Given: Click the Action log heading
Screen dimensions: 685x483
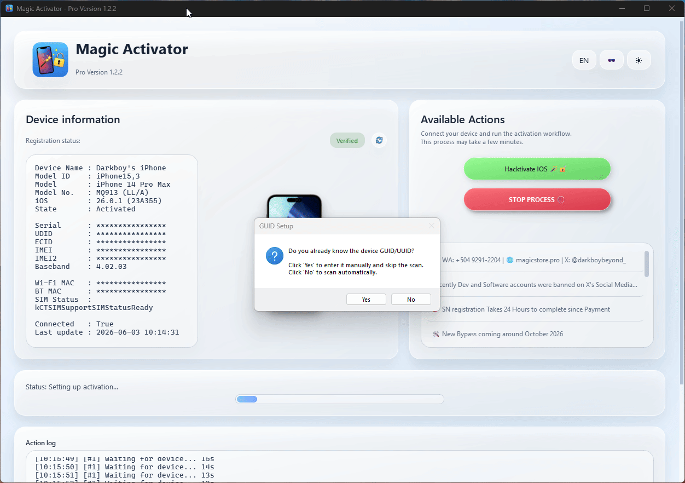Looking at the screenshot, I should [x=40, y=443].
